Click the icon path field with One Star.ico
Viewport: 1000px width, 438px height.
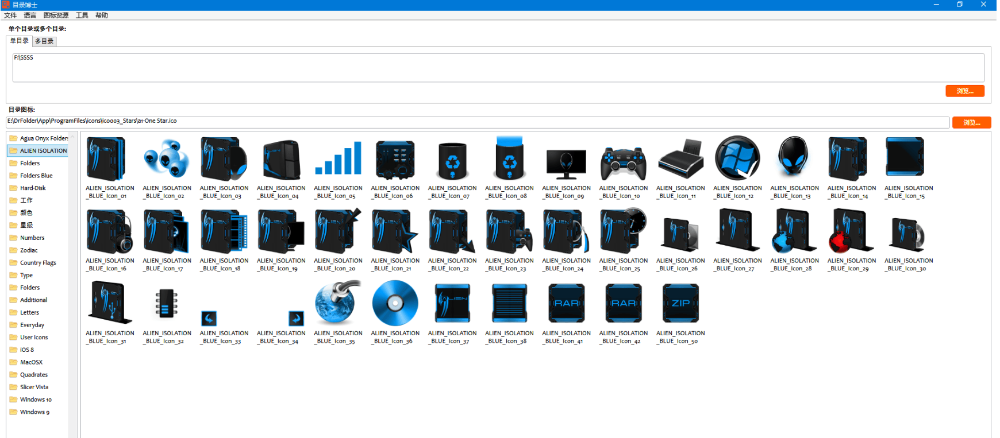pyautogui.click(x=478, y=122)
